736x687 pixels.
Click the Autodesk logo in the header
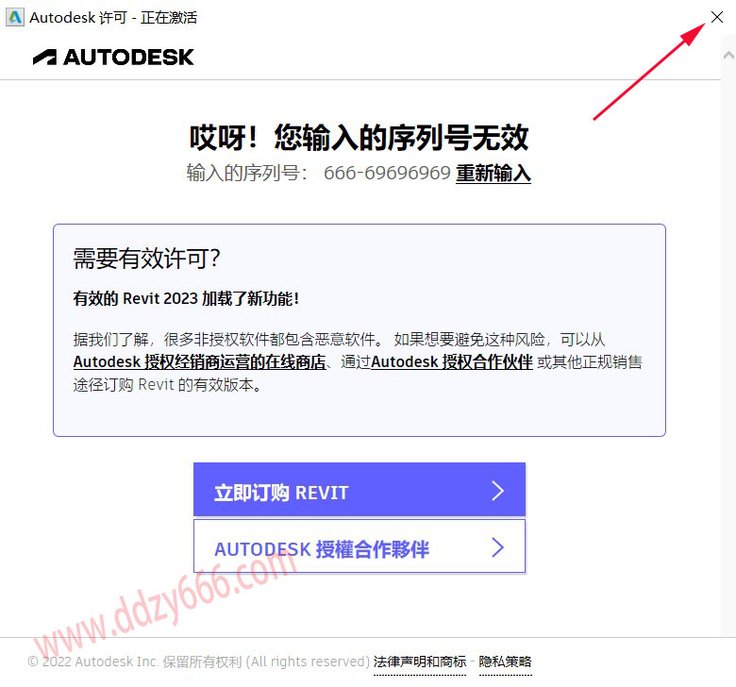(x=113, y=57)
